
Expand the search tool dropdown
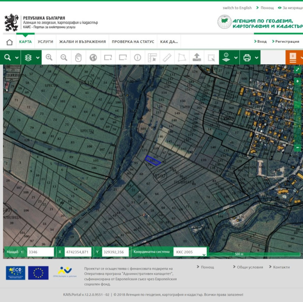click(17, 58)
